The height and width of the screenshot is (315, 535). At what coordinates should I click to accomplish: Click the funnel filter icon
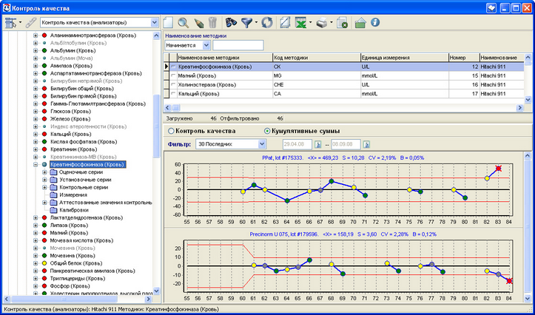click(248, 23)
